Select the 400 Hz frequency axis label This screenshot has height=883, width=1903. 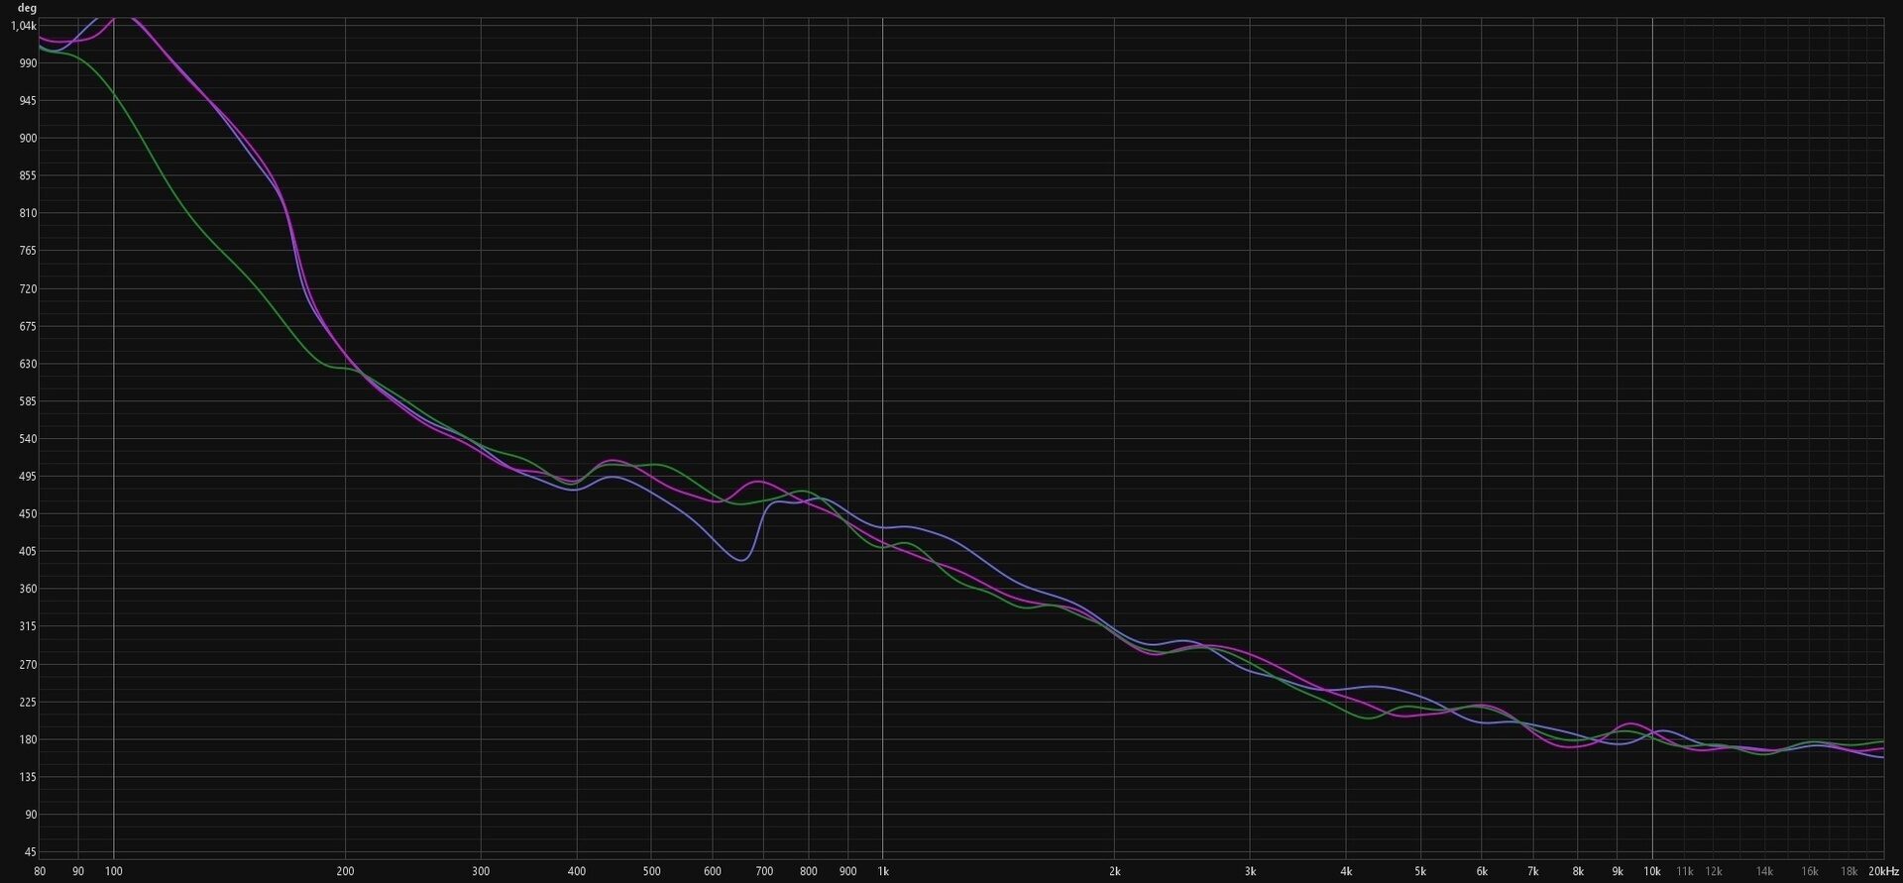click(x=577, y=872)
